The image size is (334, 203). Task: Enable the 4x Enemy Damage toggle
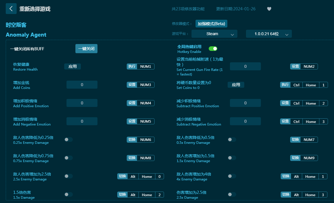(232, 176)
